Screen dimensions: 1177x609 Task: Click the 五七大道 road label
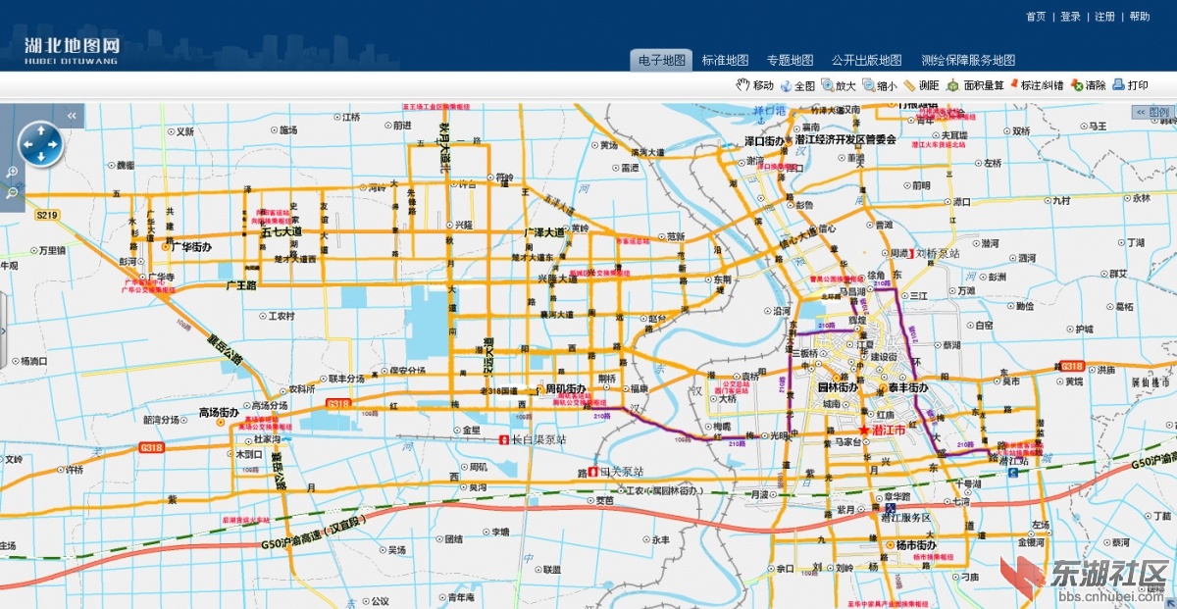coord(281,234)
